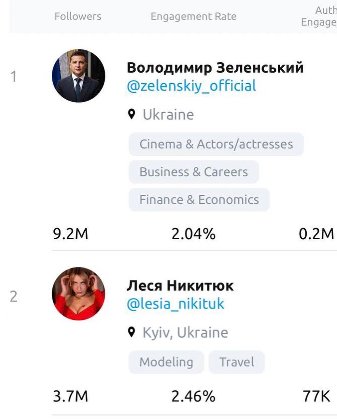Click the Ukraine location pin icon
Screen dimensions: 337x419
[132, 114]
